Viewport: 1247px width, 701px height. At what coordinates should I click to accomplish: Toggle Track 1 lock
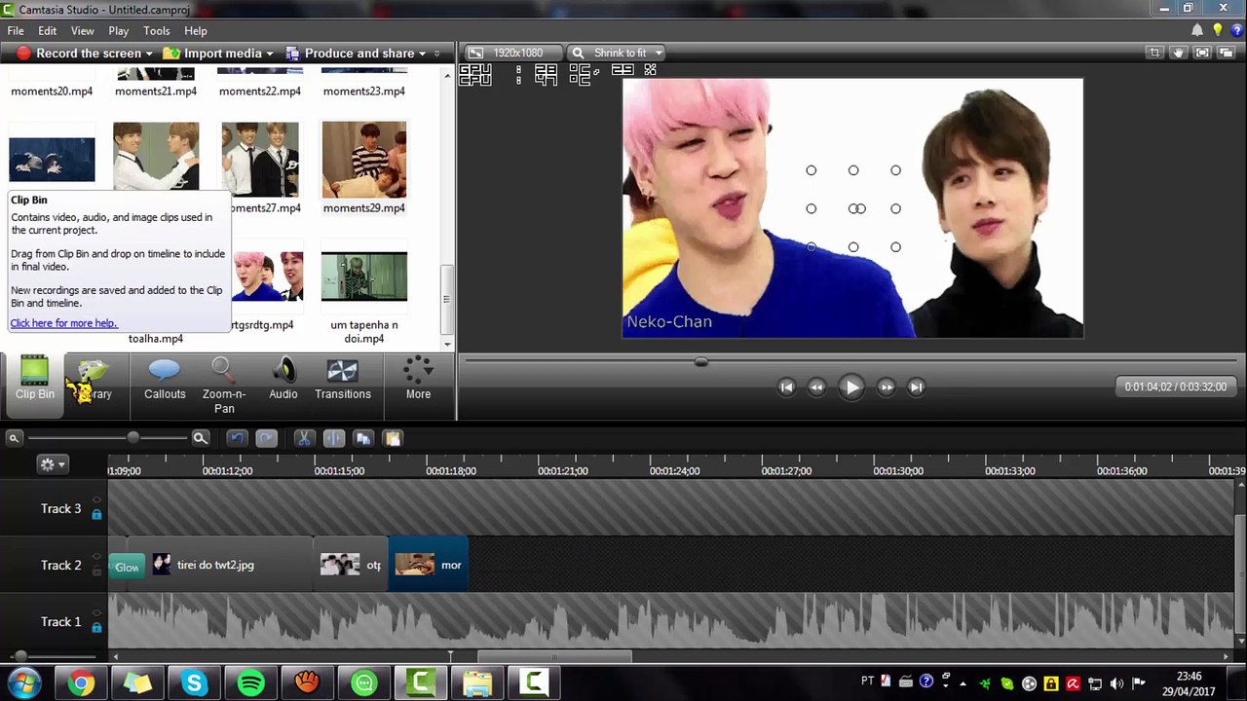pyautogui.click(x=96, y=627)
